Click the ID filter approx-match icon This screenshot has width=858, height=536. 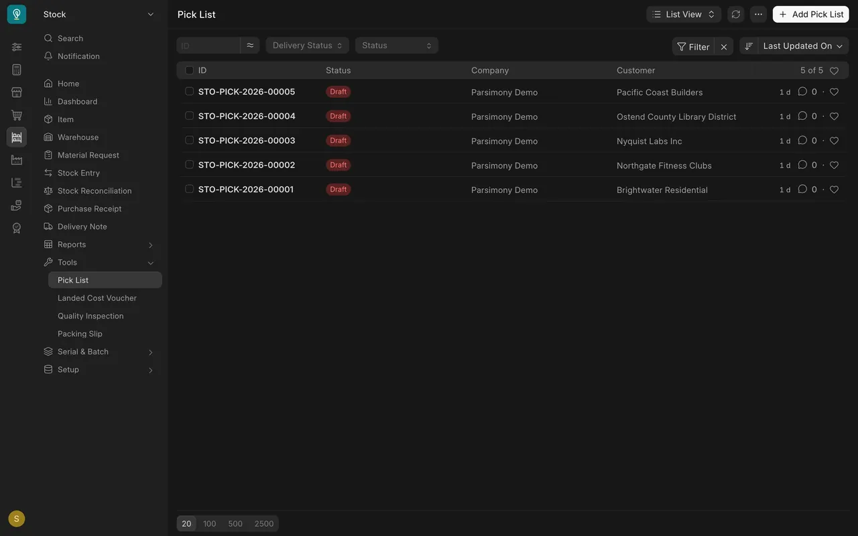(x=250, y=45)
